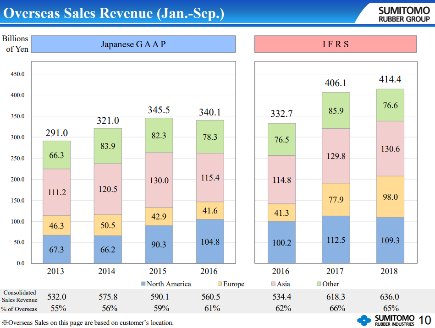Select the 41.6 Europe bar segment
This screenshot has height=328, width=435.
[x=210, y=210]
